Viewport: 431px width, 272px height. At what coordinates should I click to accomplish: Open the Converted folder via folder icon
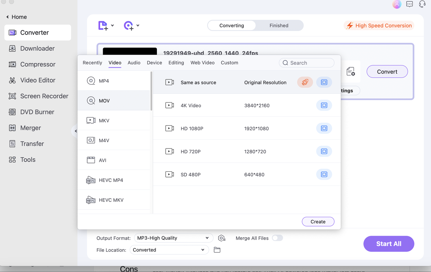(217, 250)
